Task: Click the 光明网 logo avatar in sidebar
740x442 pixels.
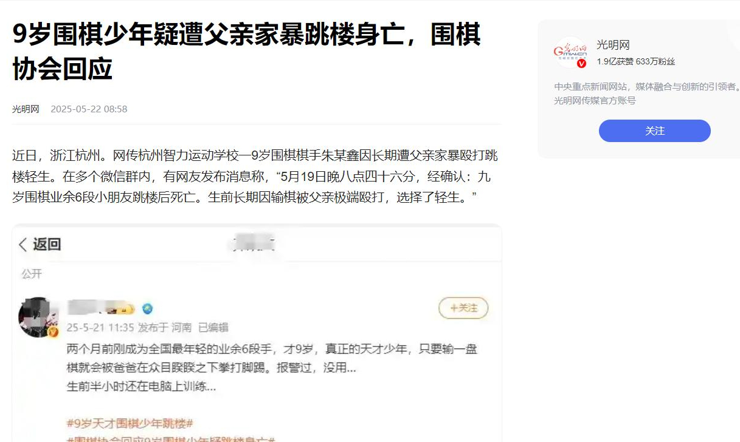Action: click(570, 52)
